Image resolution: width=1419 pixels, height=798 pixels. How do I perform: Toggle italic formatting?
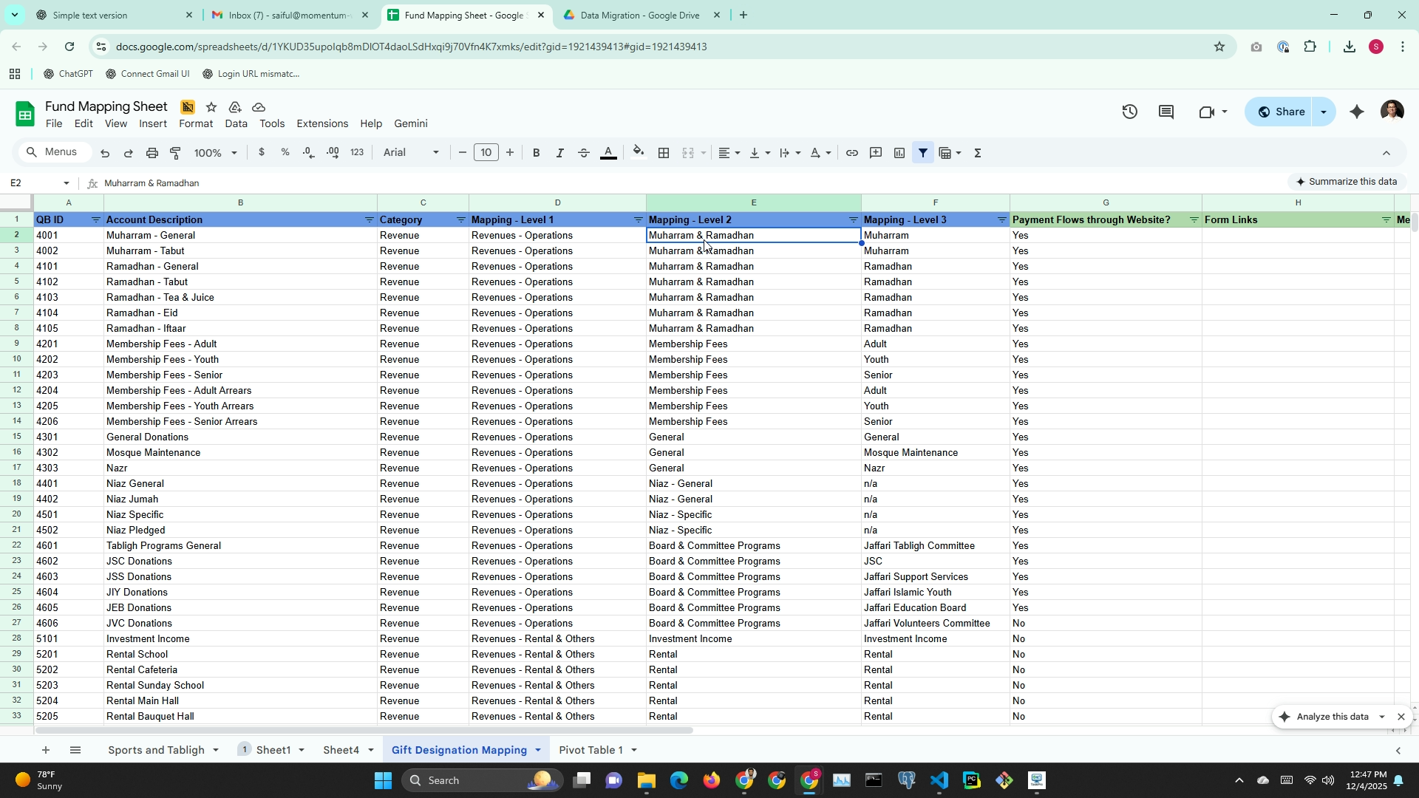pyautogui.click(x=559, y=153)
